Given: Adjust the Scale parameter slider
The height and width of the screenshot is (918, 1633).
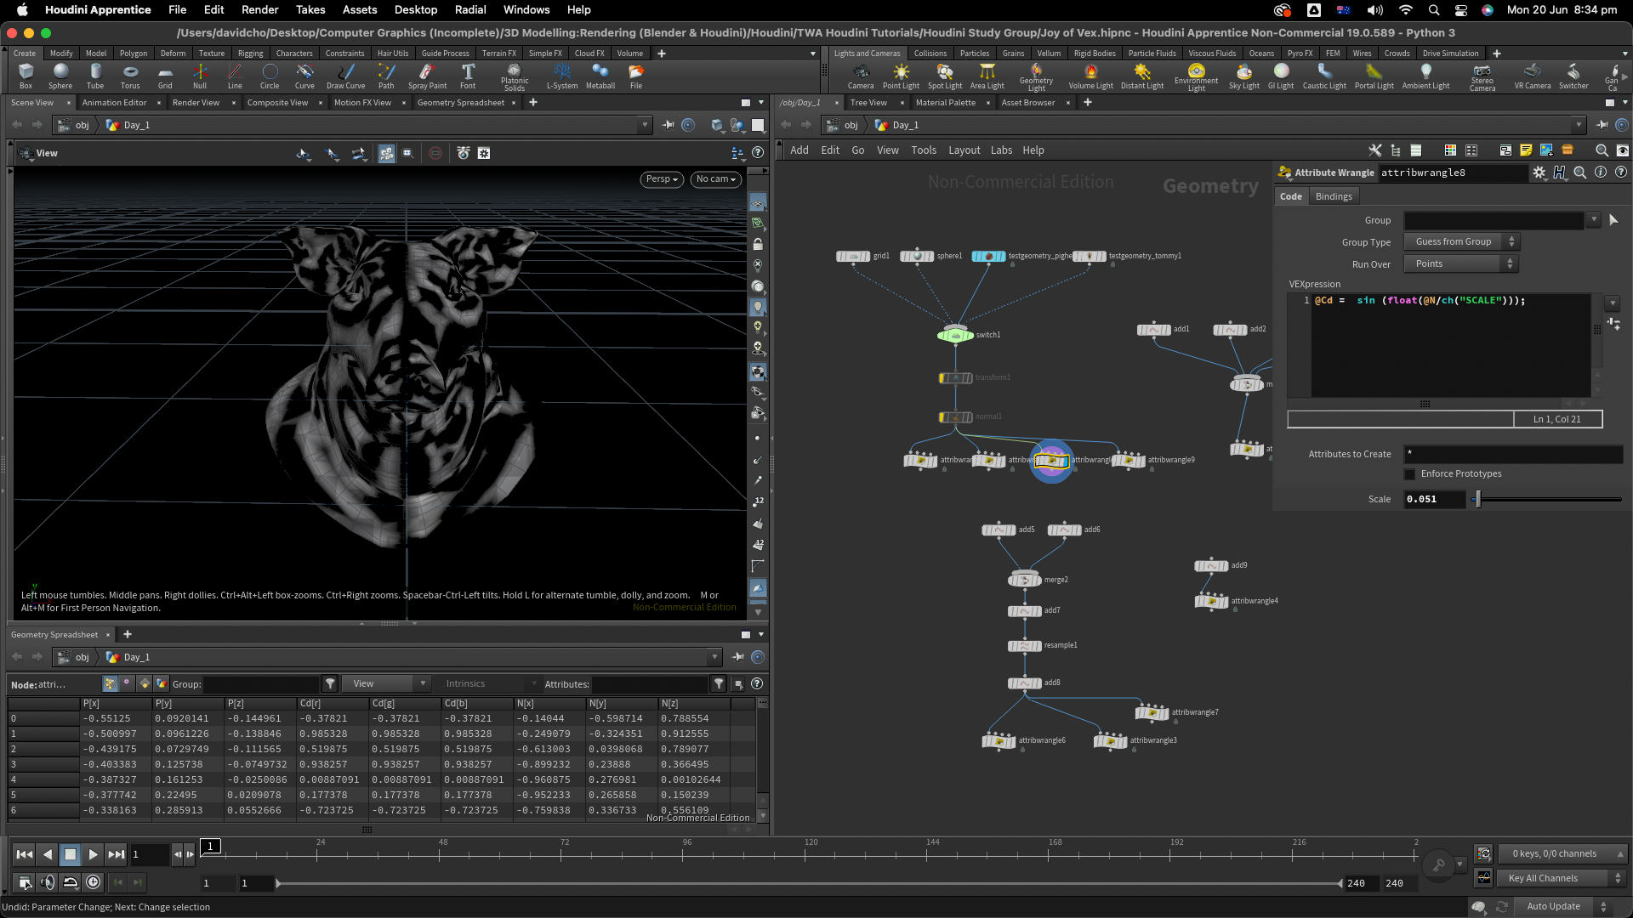Looking at the screenshot, I should coord(1478,500).
